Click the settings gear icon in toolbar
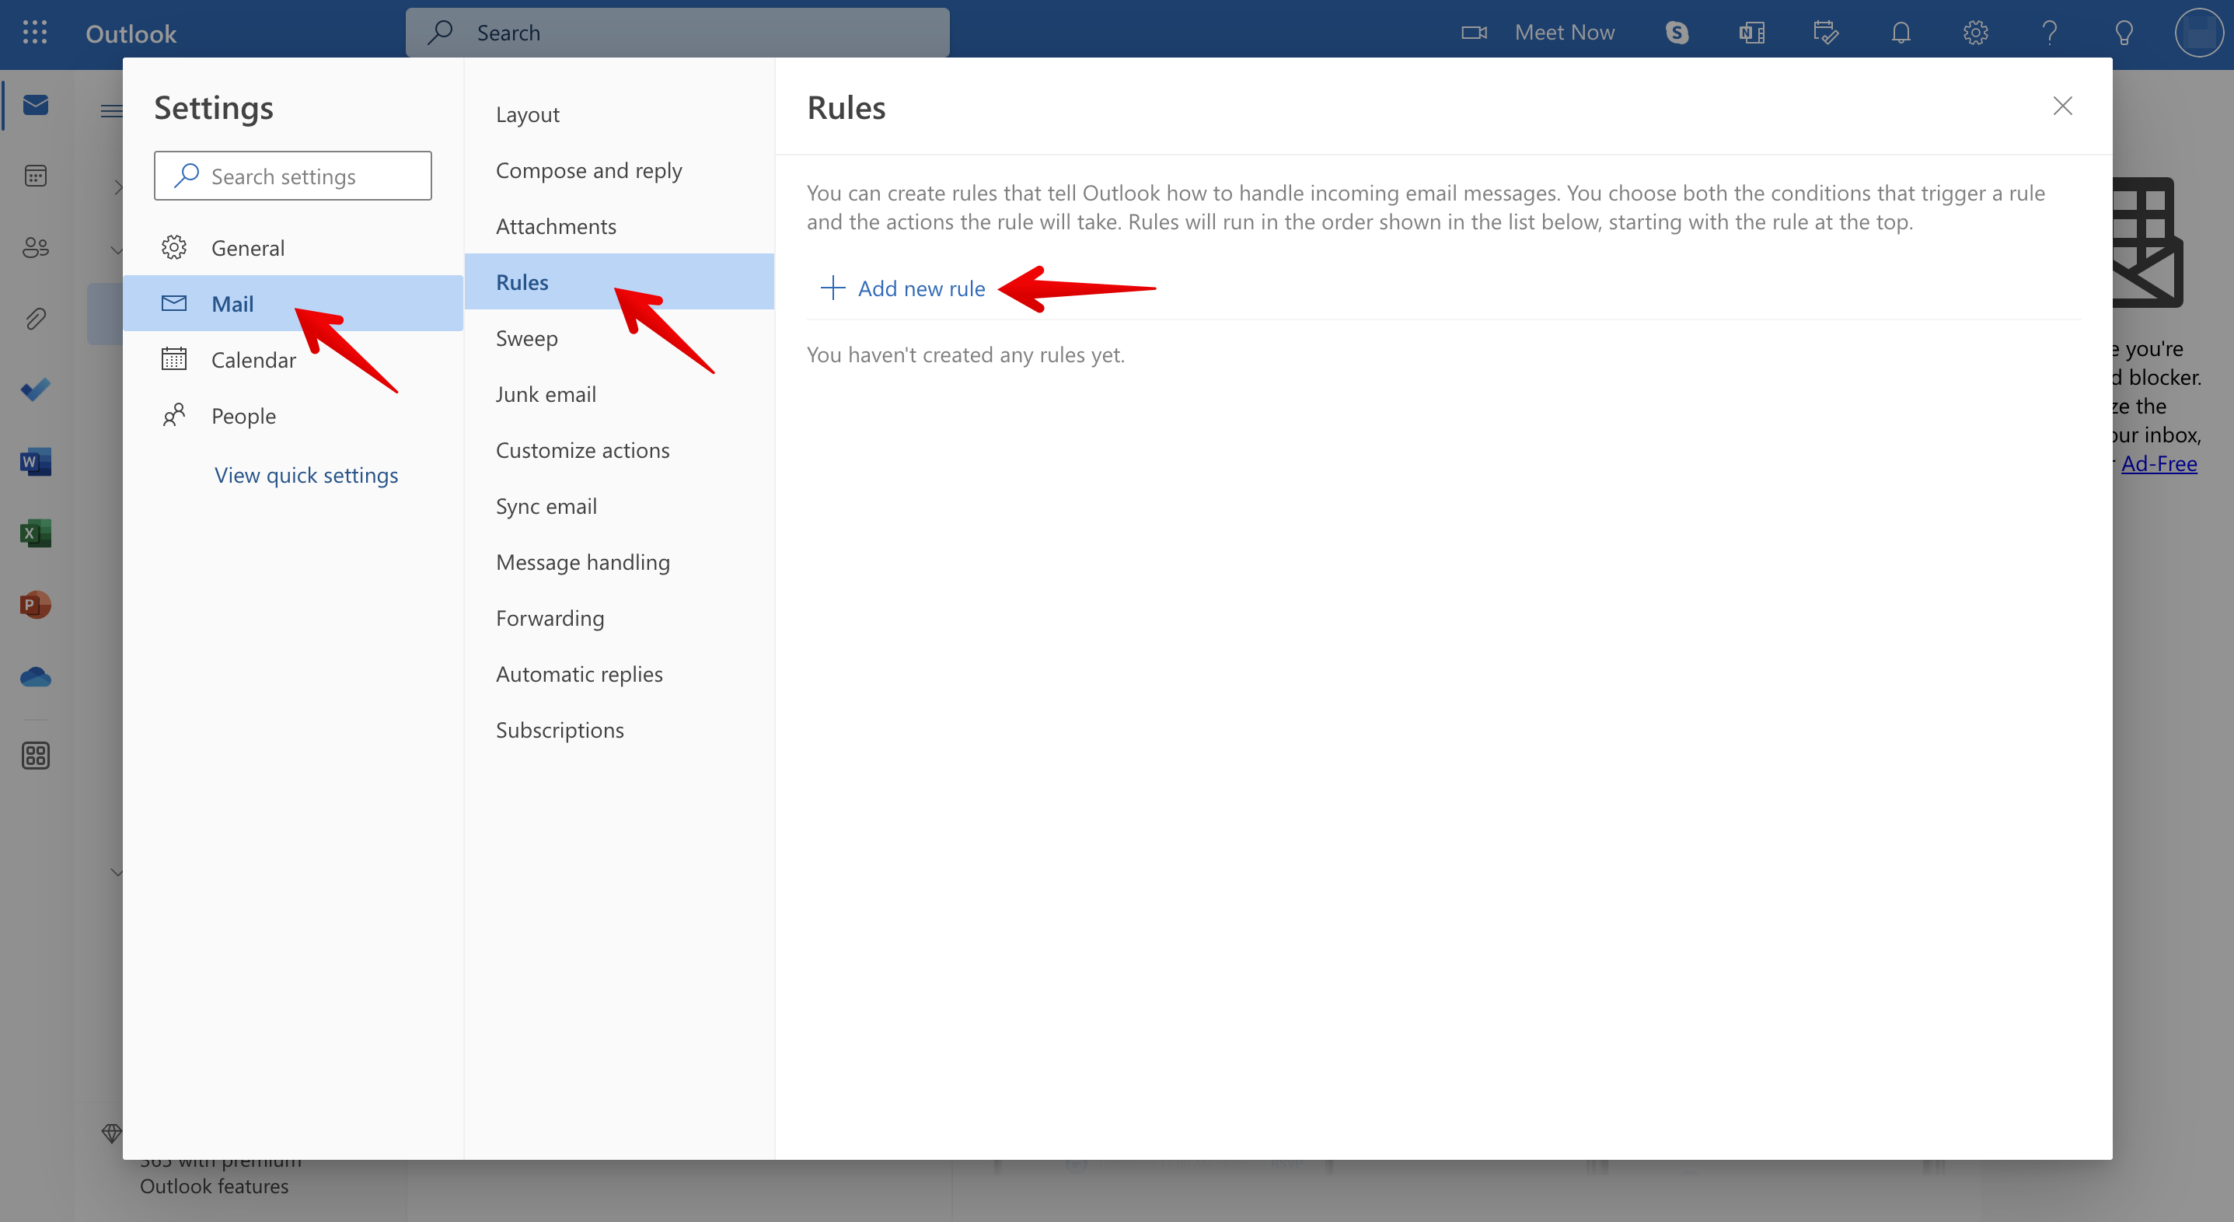The image size is (2234, 1222). (x=1974, y=30)
